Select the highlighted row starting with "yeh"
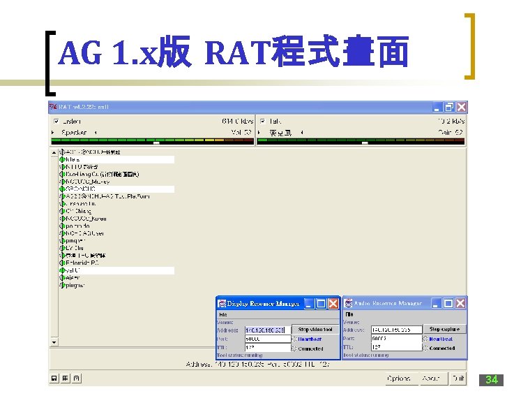The height and width of the screenshot is (396, 514). (116, 270)
